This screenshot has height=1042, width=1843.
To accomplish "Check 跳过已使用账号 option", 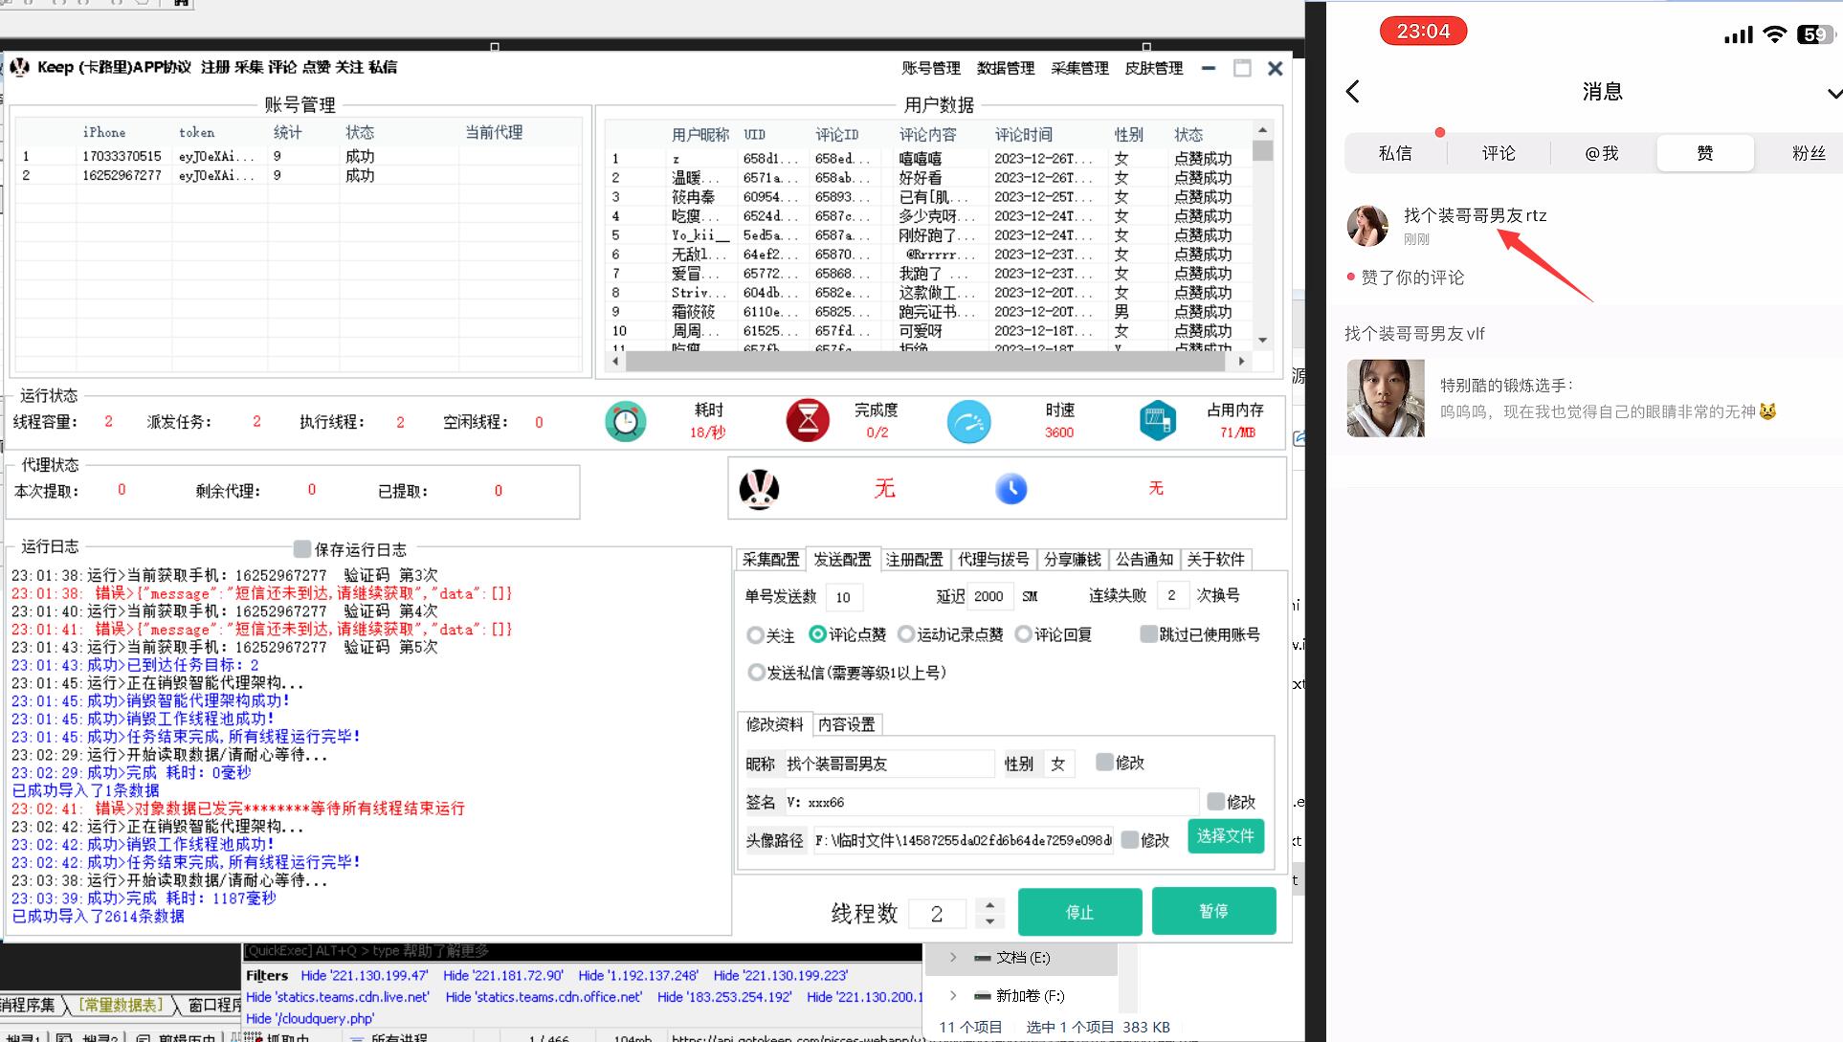I will click(x=1148, y=634).
